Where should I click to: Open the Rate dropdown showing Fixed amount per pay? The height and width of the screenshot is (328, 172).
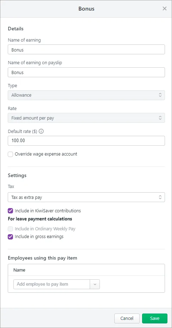point(86,118)
